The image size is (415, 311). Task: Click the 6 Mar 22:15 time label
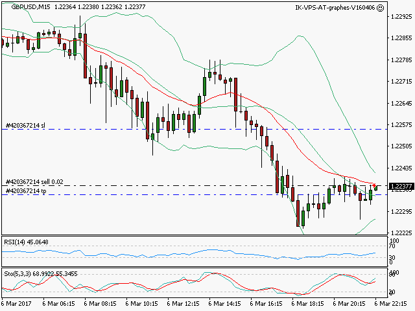coord(390,304)
